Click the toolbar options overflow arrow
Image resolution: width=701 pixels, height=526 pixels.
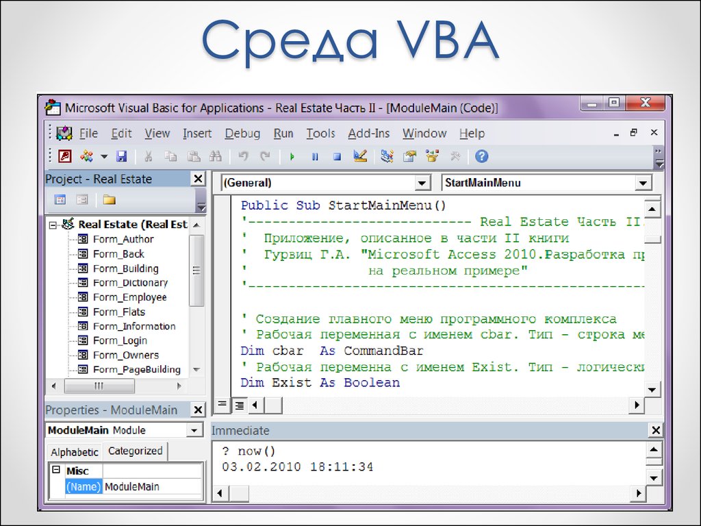coord(659,164)
